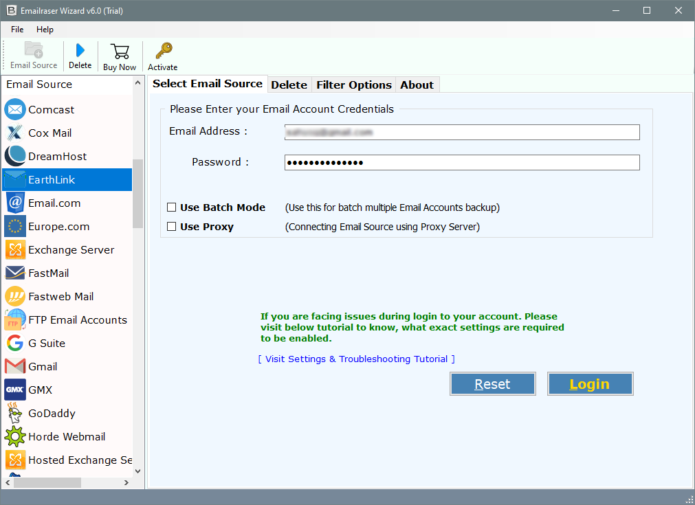Choose DreamHost from the source list
The height and width of the screenshot is (505, 695).
(x=67, y=157)
